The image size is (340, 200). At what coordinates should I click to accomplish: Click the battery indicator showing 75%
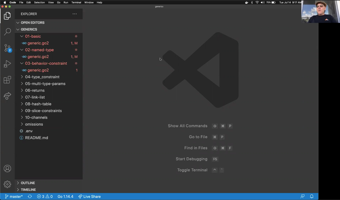click(271, 2)
